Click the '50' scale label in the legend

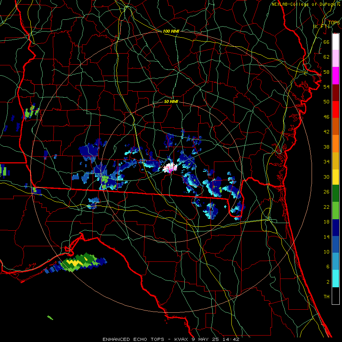coord(326,102)
